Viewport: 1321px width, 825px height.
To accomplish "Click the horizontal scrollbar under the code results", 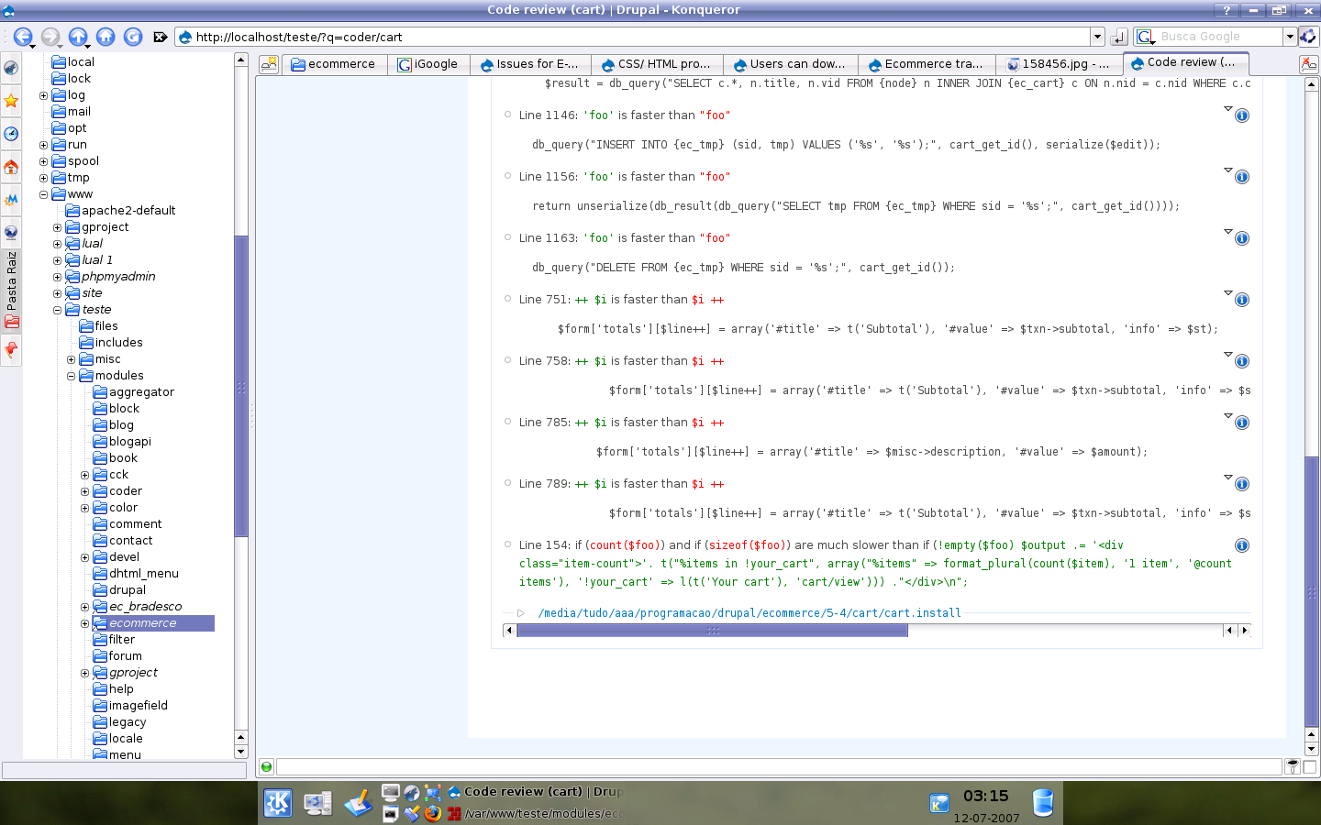I will [712, 631].
